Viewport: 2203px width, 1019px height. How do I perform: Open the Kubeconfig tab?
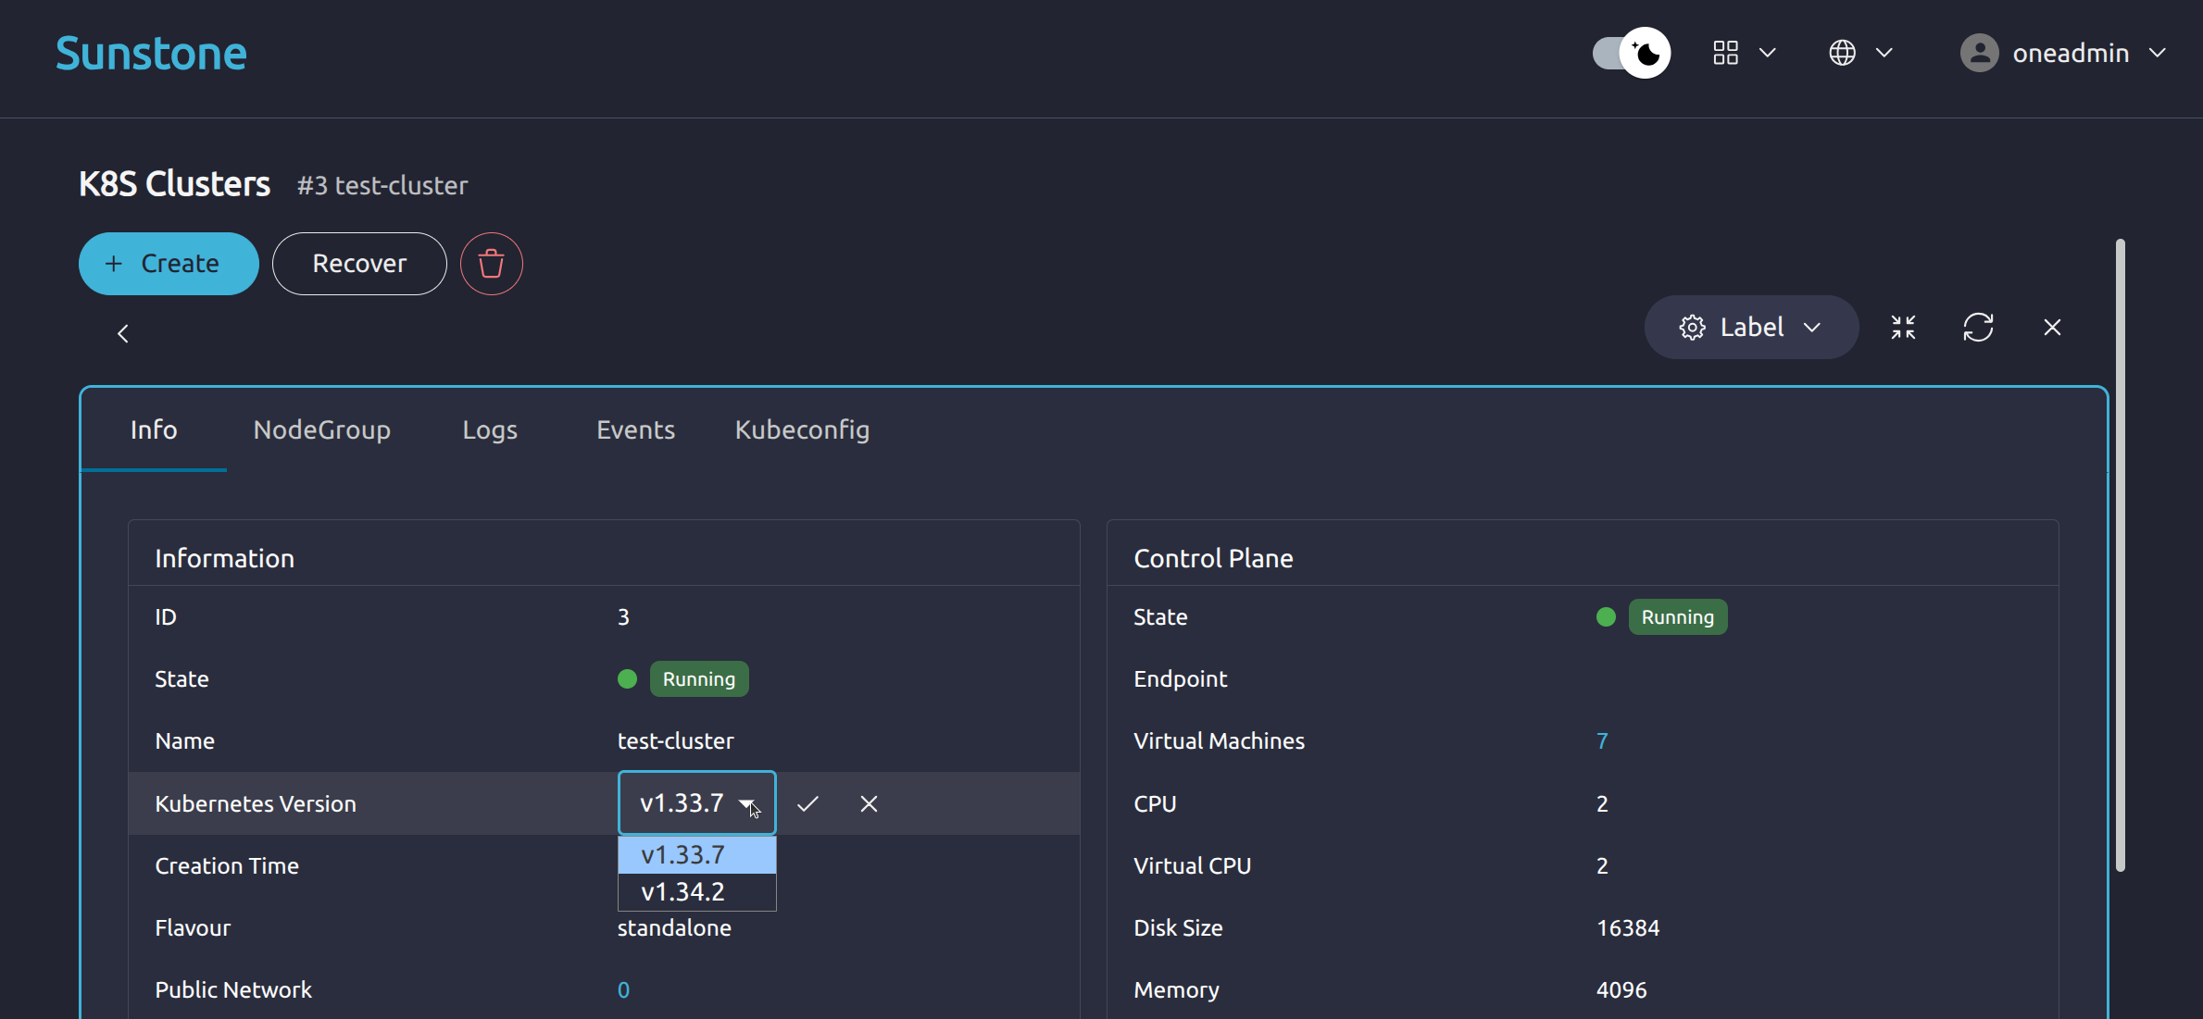pyautogui.click(x=802, y=429)
